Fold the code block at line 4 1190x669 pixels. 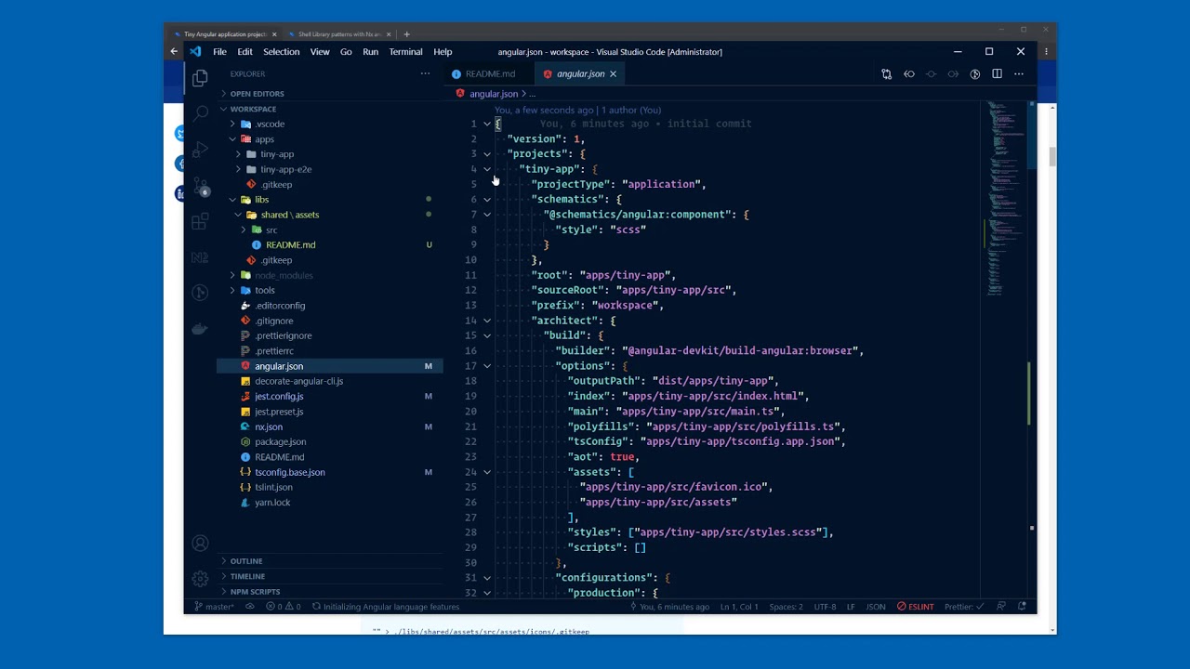(x=486, y=169)
